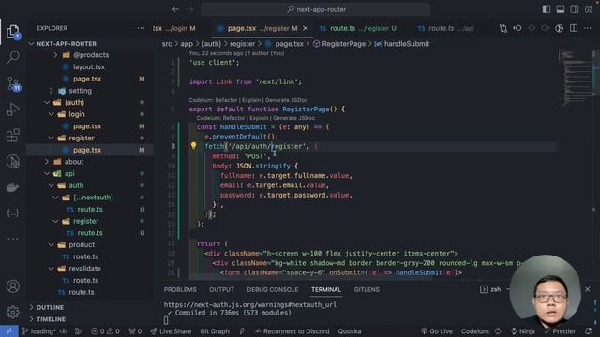Open the route.ts .../register editor tab
This screenshot has height=337, width=600.
[x=358, y=28]
